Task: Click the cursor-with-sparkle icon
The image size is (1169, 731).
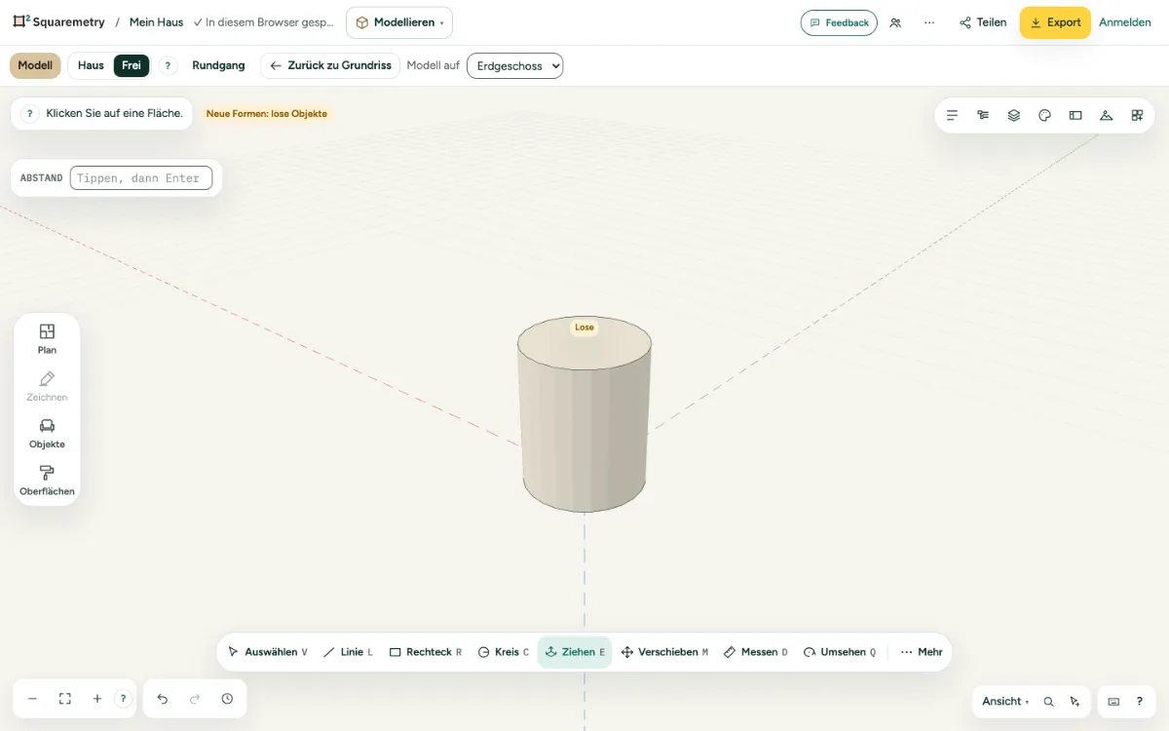Action: pyautogui.click(x=1075, y=702)
